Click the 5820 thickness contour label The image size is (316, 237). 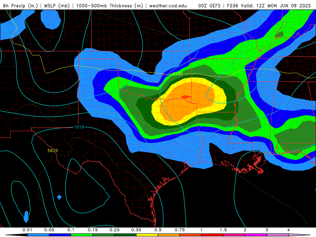pos(53,150)
